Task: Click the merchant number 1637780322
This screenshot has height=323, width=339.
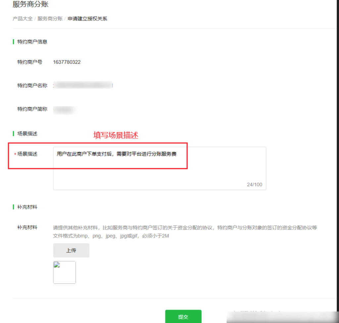Action: (66, 62)
